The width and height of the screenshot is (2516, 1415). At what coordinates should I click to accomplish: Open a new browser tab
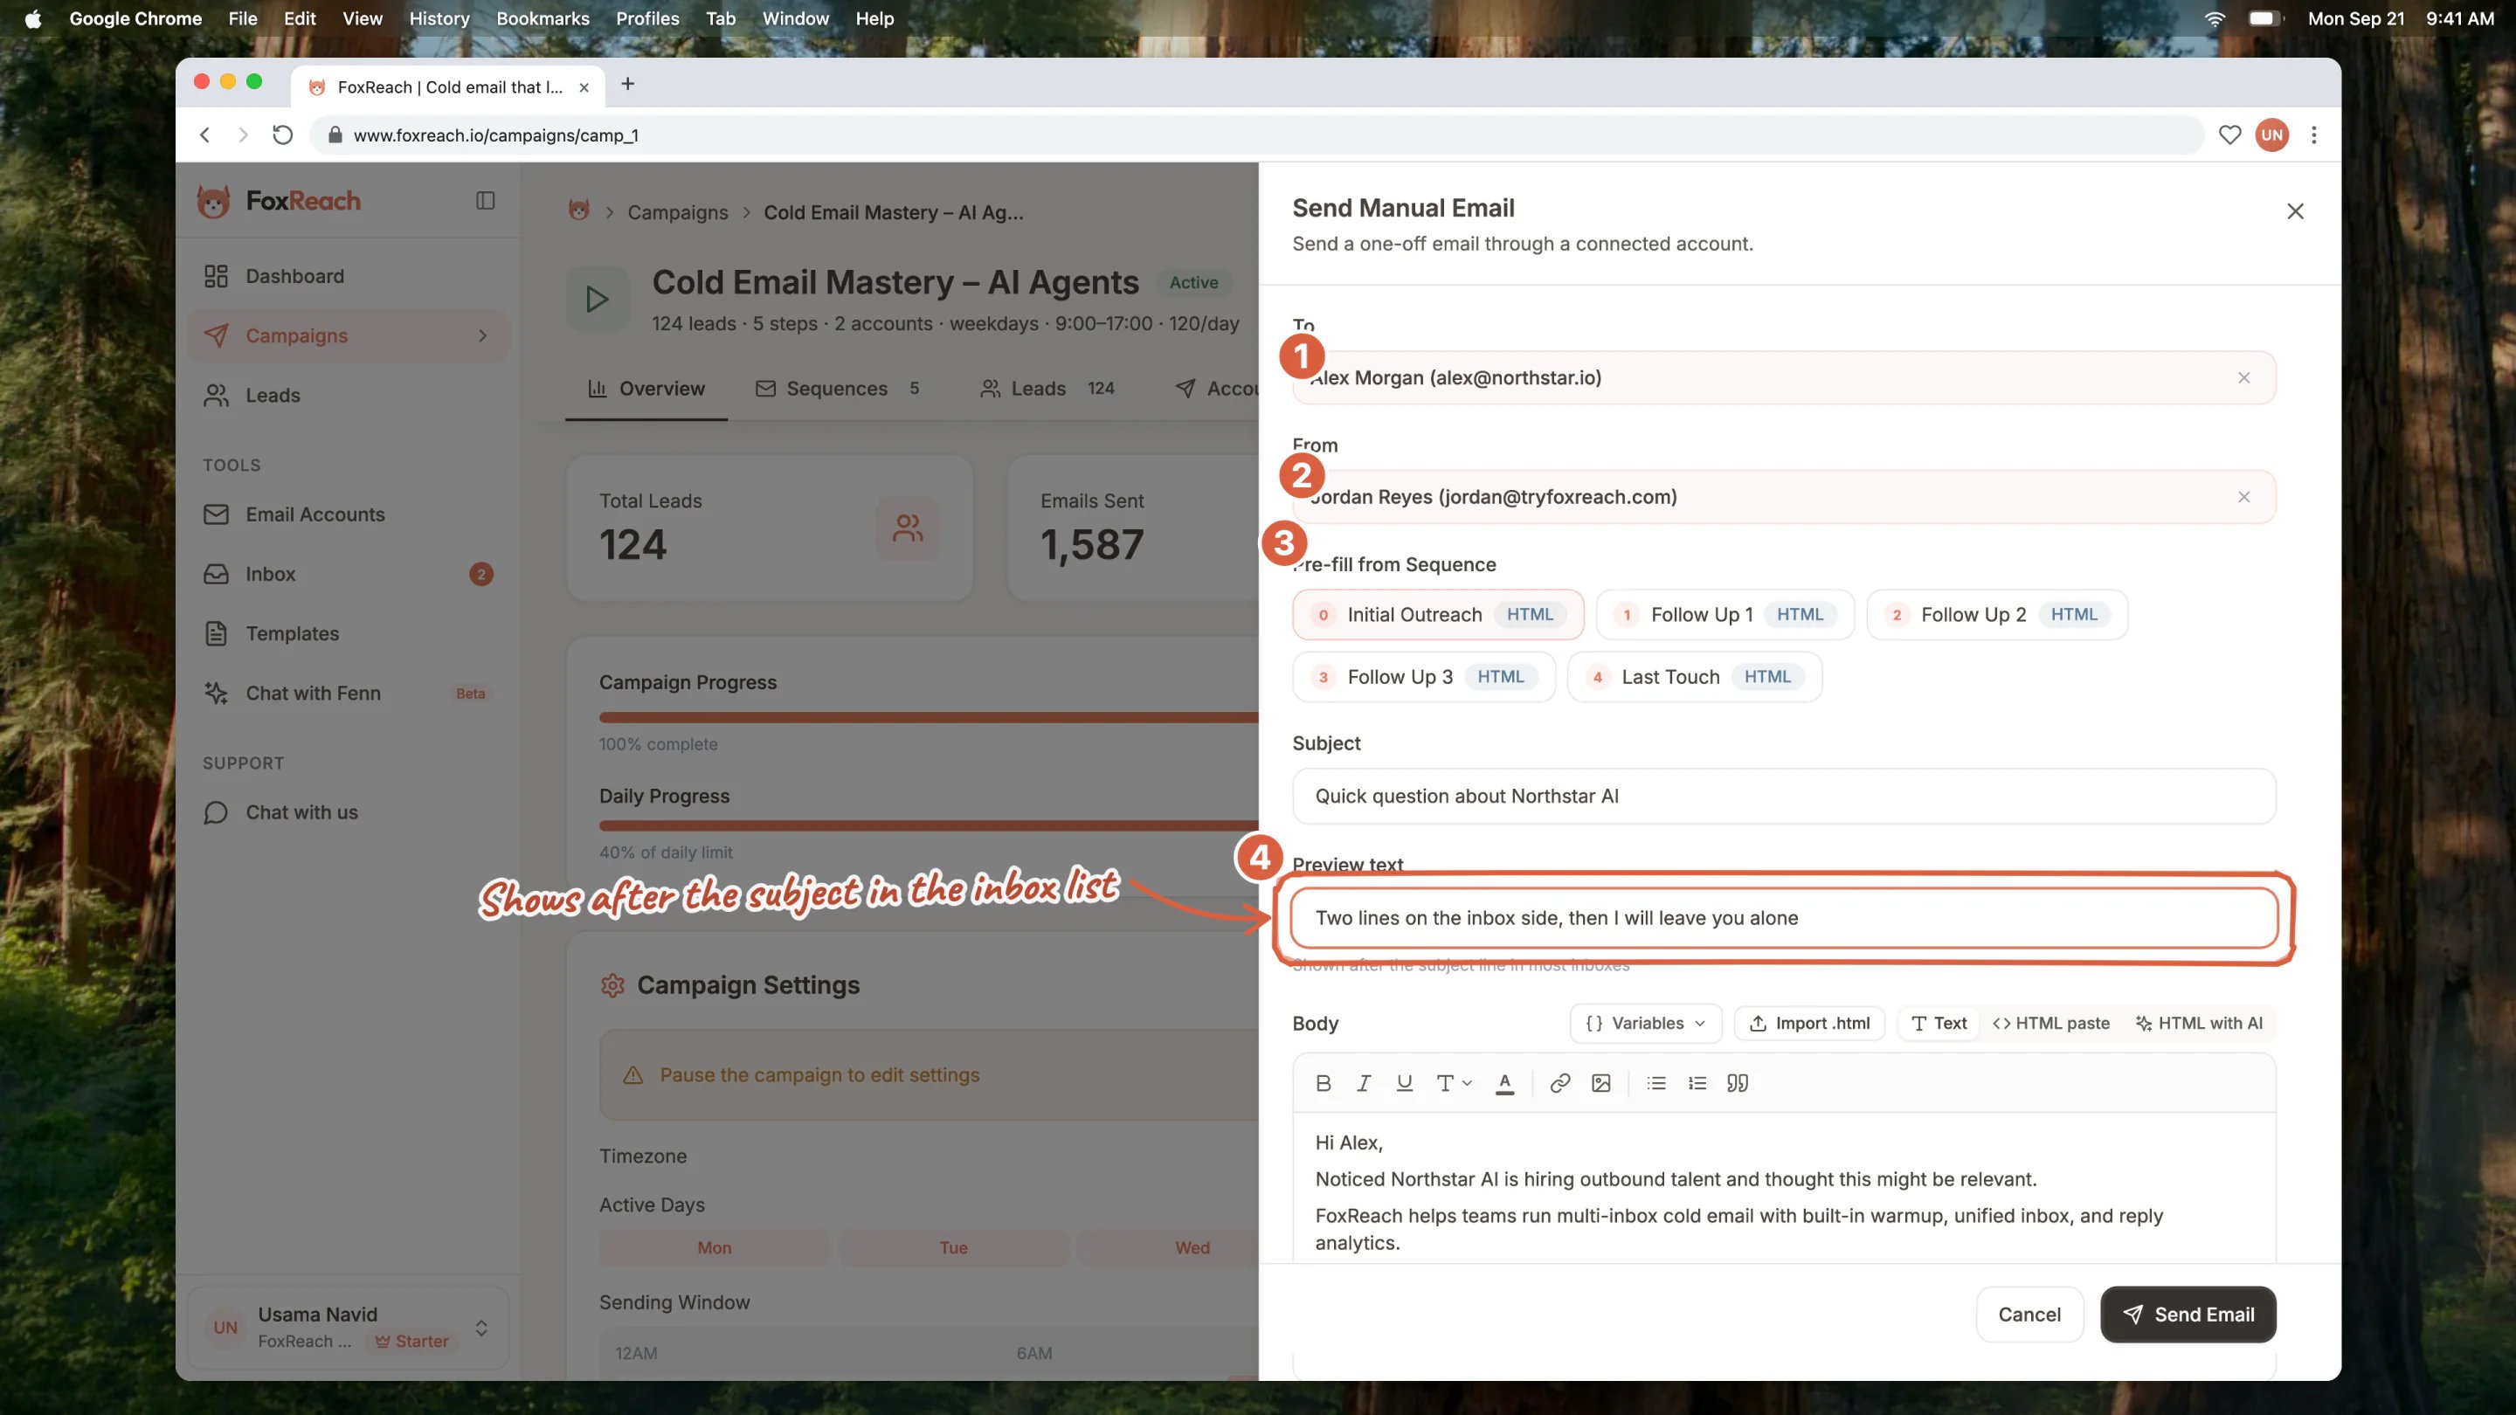point(628,85)
